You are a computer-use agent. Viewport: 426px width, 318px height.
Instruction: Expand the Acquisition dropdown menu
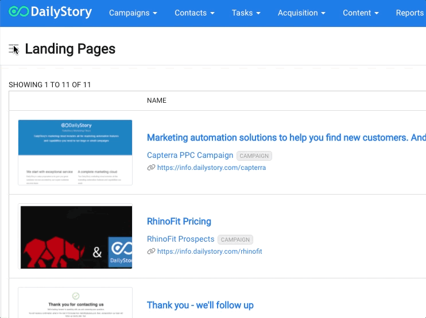(301, 13)
